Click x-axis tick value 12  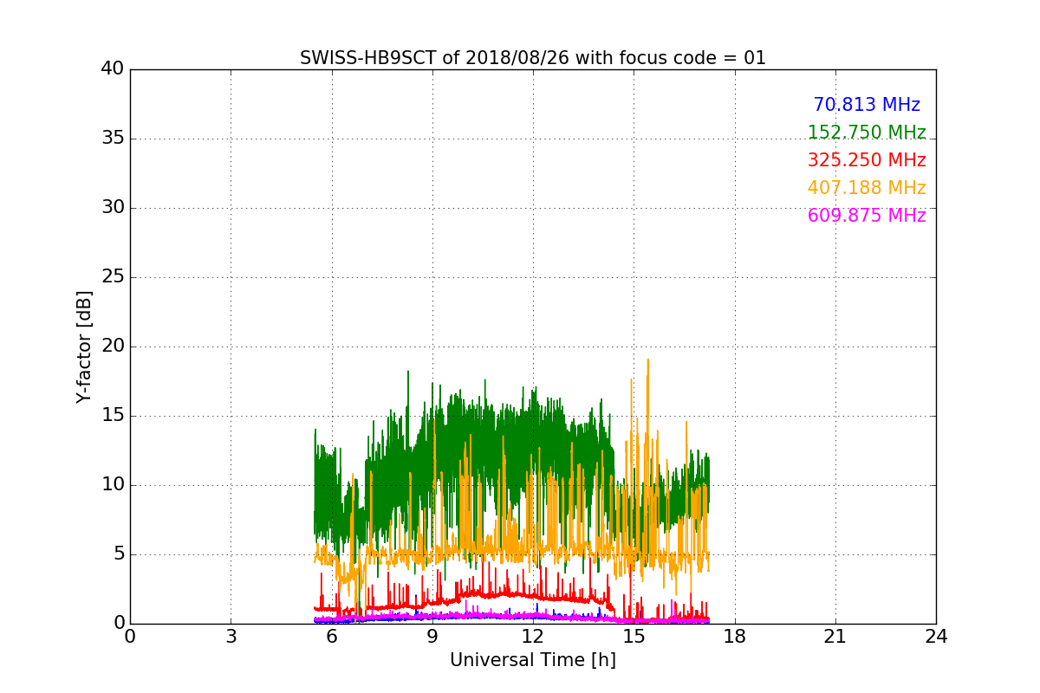[533, 637]
